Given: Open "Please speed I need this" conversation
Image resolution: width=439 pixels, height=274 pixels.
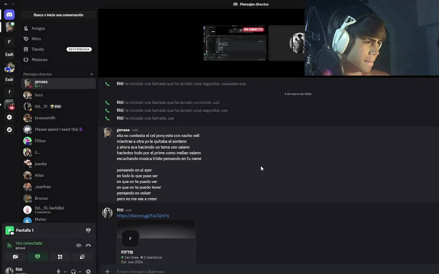Looking at the screenshot, I should point(59,129).
